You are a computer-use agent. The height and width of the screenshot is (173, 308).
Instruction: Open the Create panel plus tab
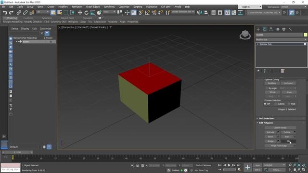pos(258,29)
